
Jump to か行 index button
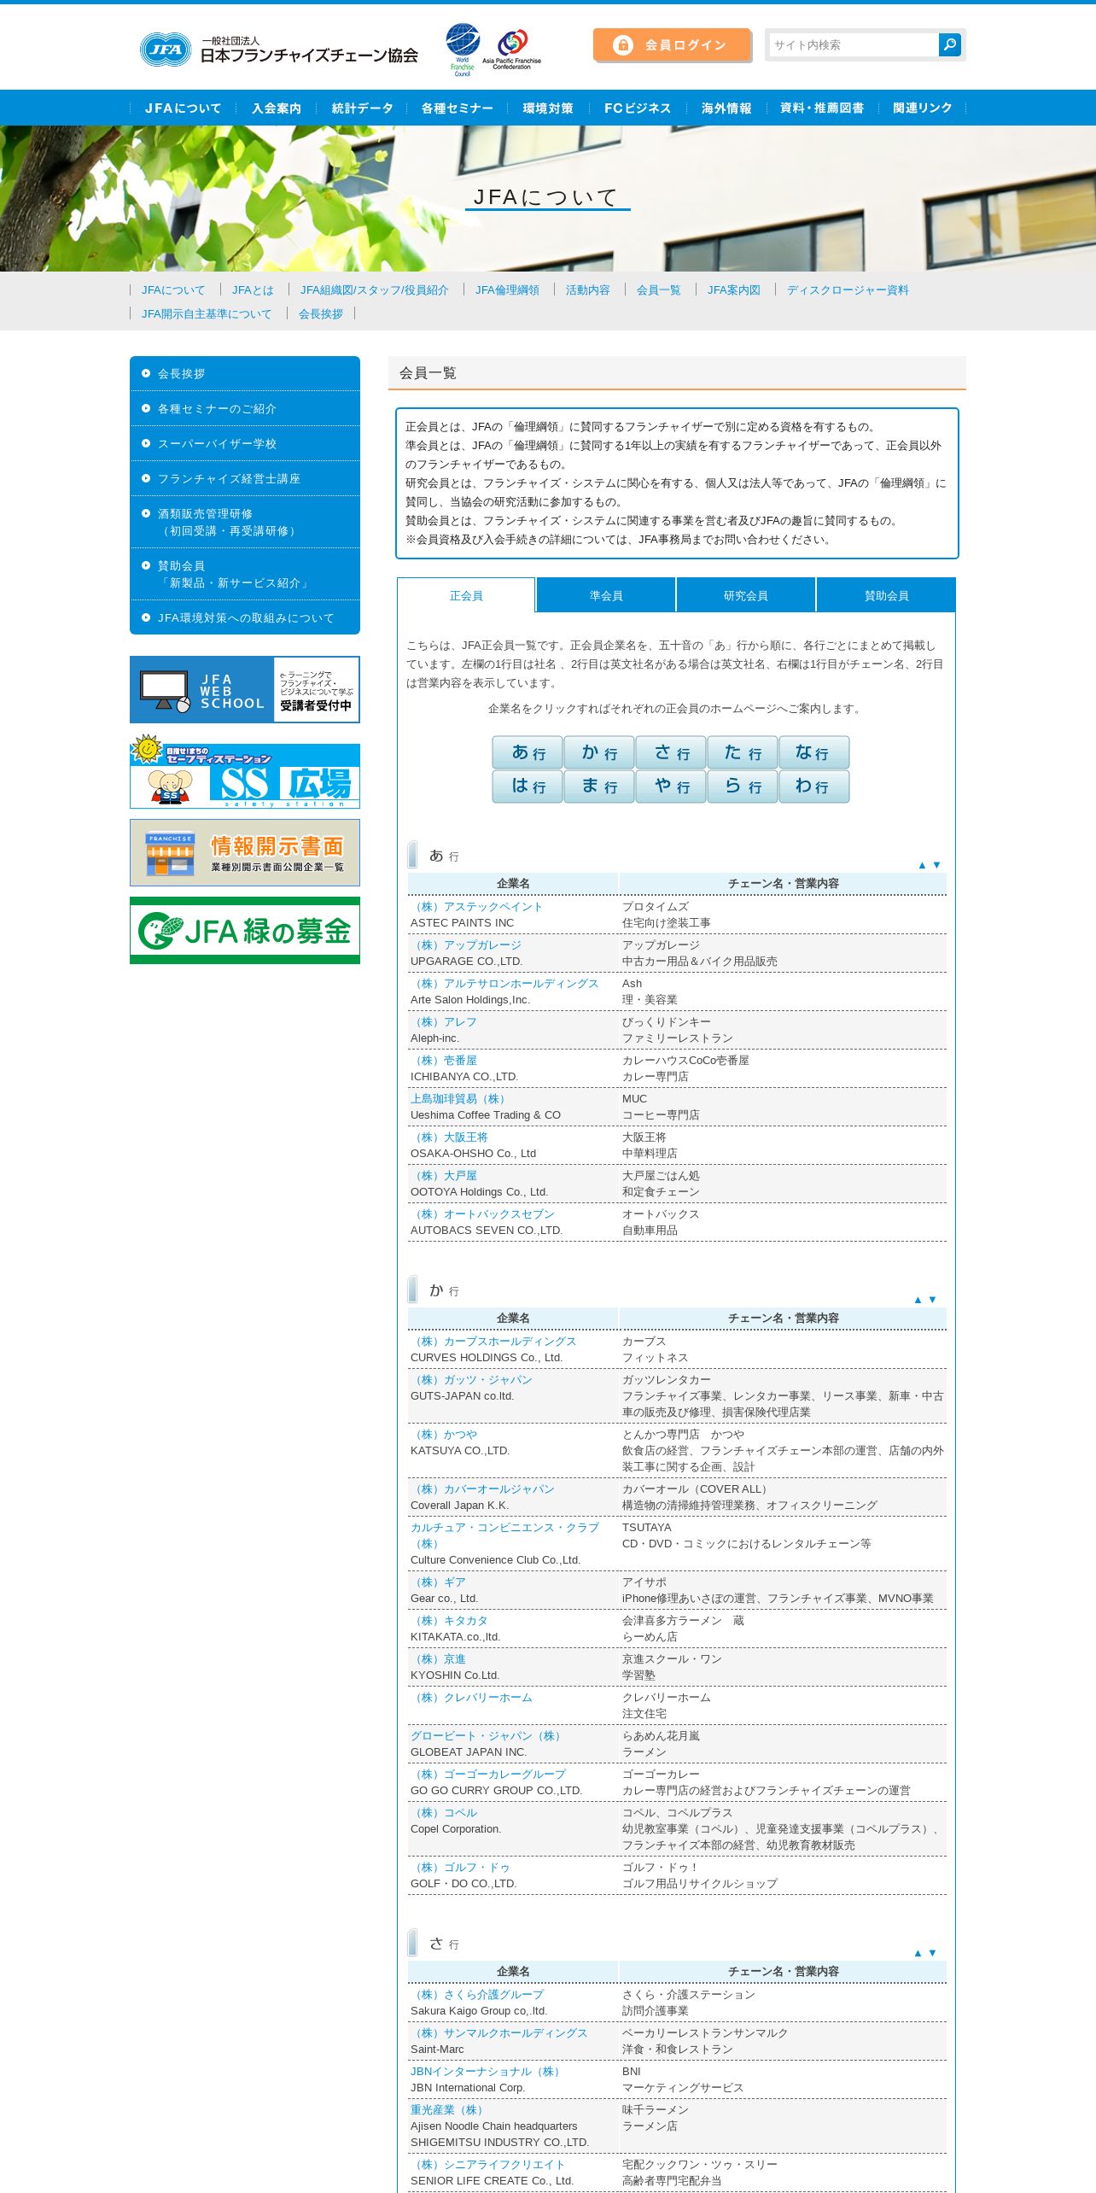(x=599, y=752)
